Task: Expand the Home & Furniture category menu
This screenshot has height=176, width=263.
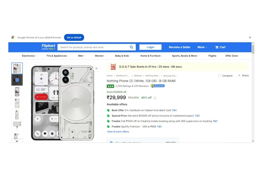Action: [x=152, y=56]
